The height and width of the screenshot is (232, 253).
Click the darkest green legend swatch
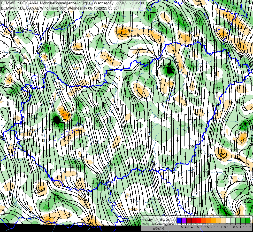[248, 220]
